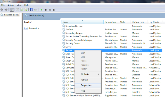The height and width of the screenshot is (97, 165).
Task: Select the Secondary Logon service
Action: [112, 33]
